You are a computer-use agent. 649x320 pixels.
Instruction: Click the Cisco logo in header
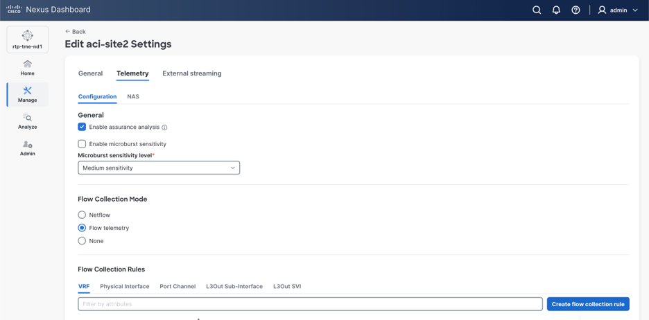[14, 10]
